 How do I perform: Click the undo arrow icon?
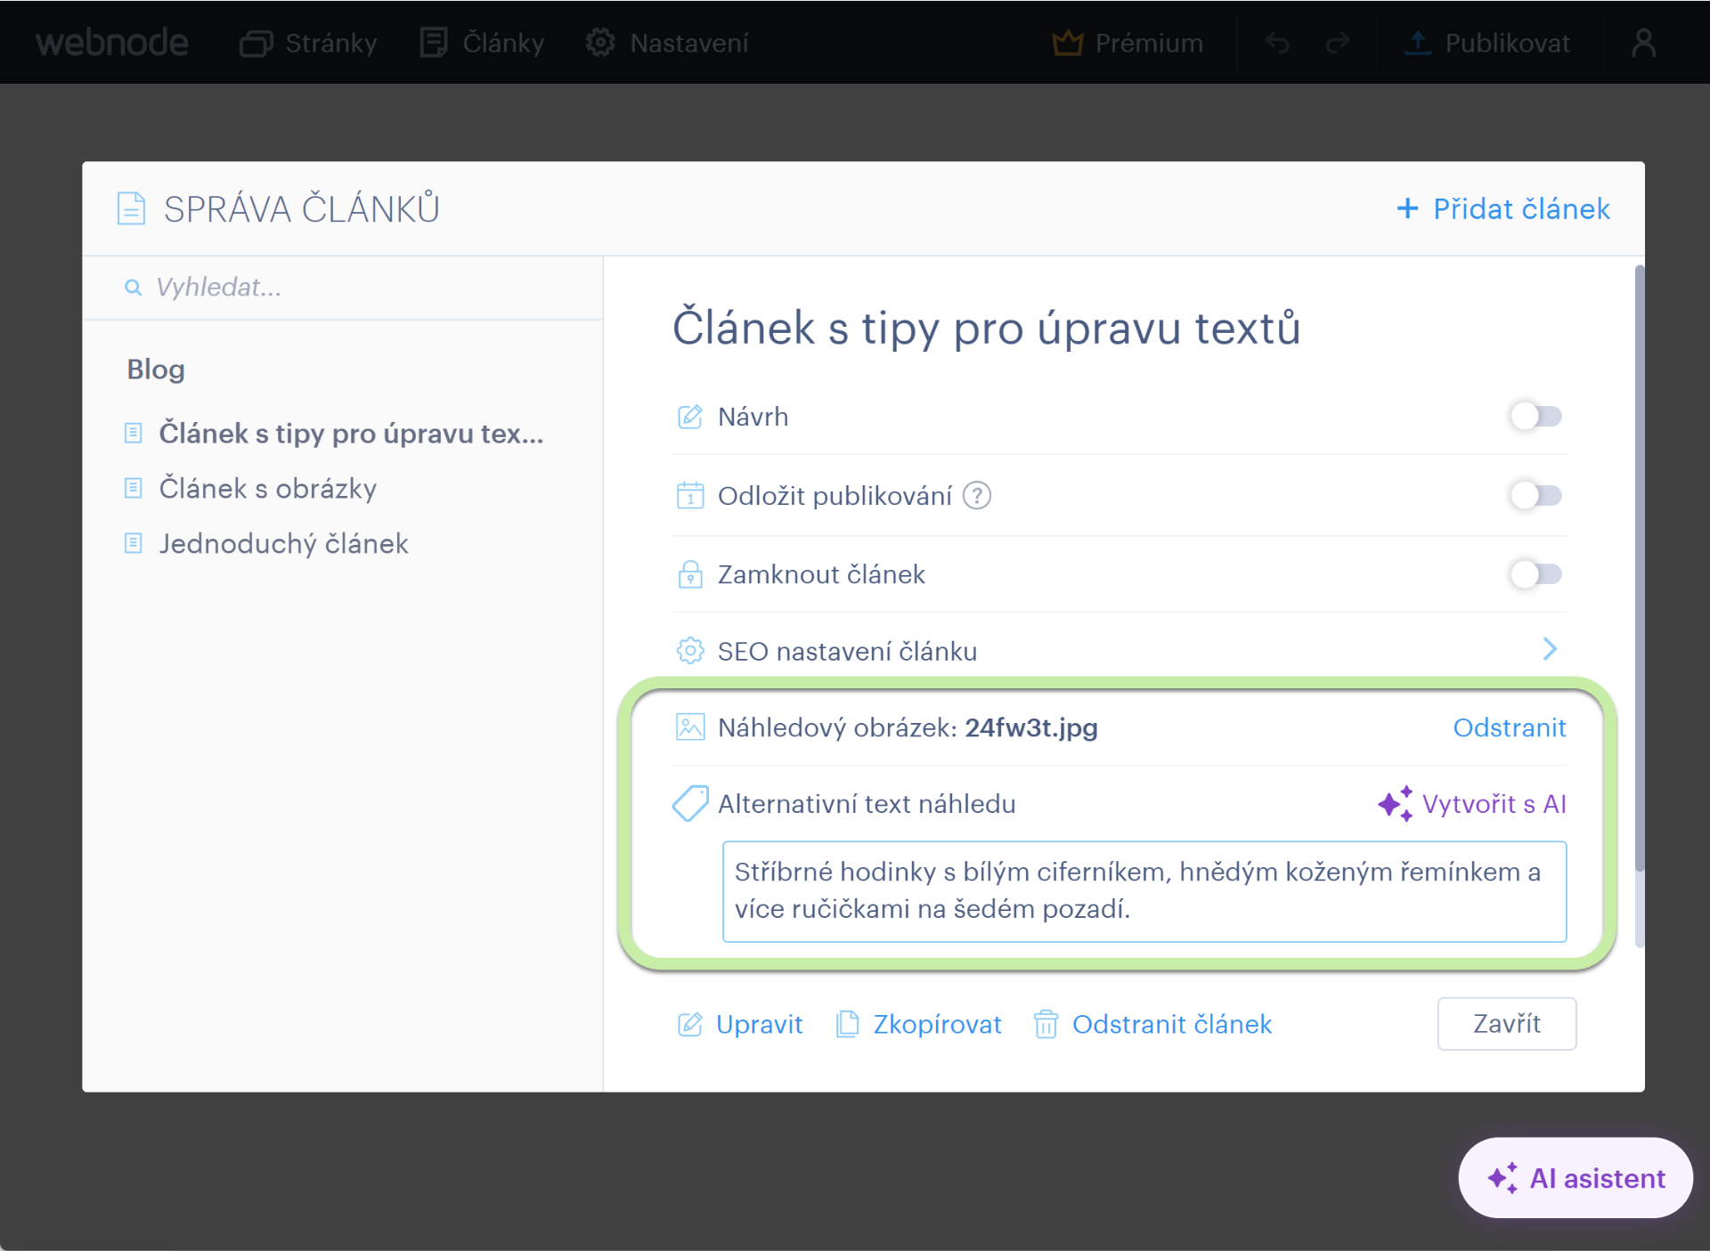point(1277,43)
